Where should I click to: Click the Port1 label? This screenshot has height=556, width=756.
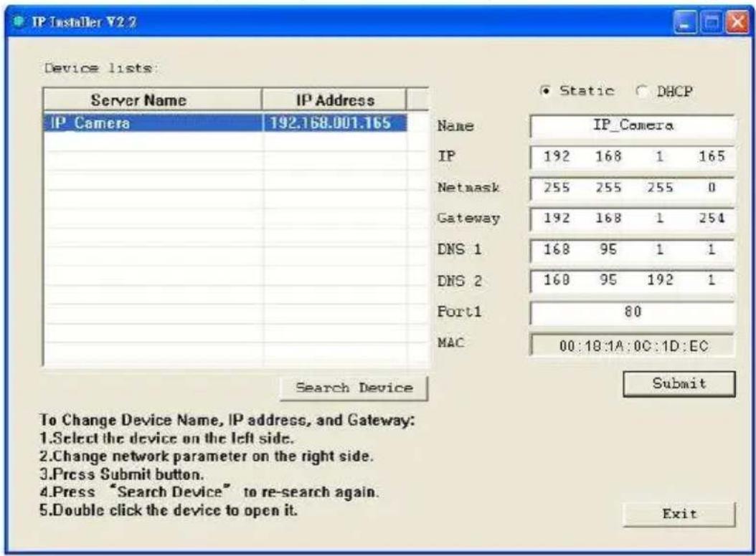pos(459,312)
